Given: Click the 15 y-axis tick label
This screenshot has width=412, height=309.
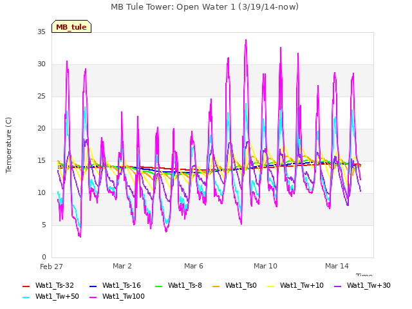Looking at the screenshot, I should pyautogui.click(x=41, y=161).
